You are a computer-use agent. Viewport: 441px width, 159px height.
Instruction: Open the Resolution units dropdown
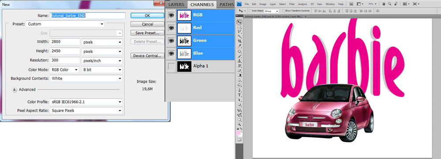102,61
